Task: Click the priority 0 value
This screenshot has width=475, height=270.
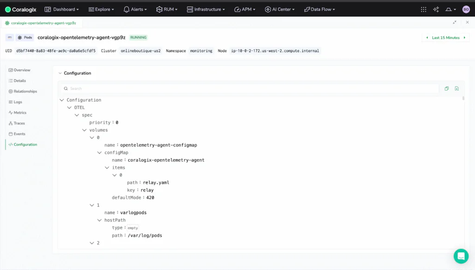Action: click(x=117, y=123)
